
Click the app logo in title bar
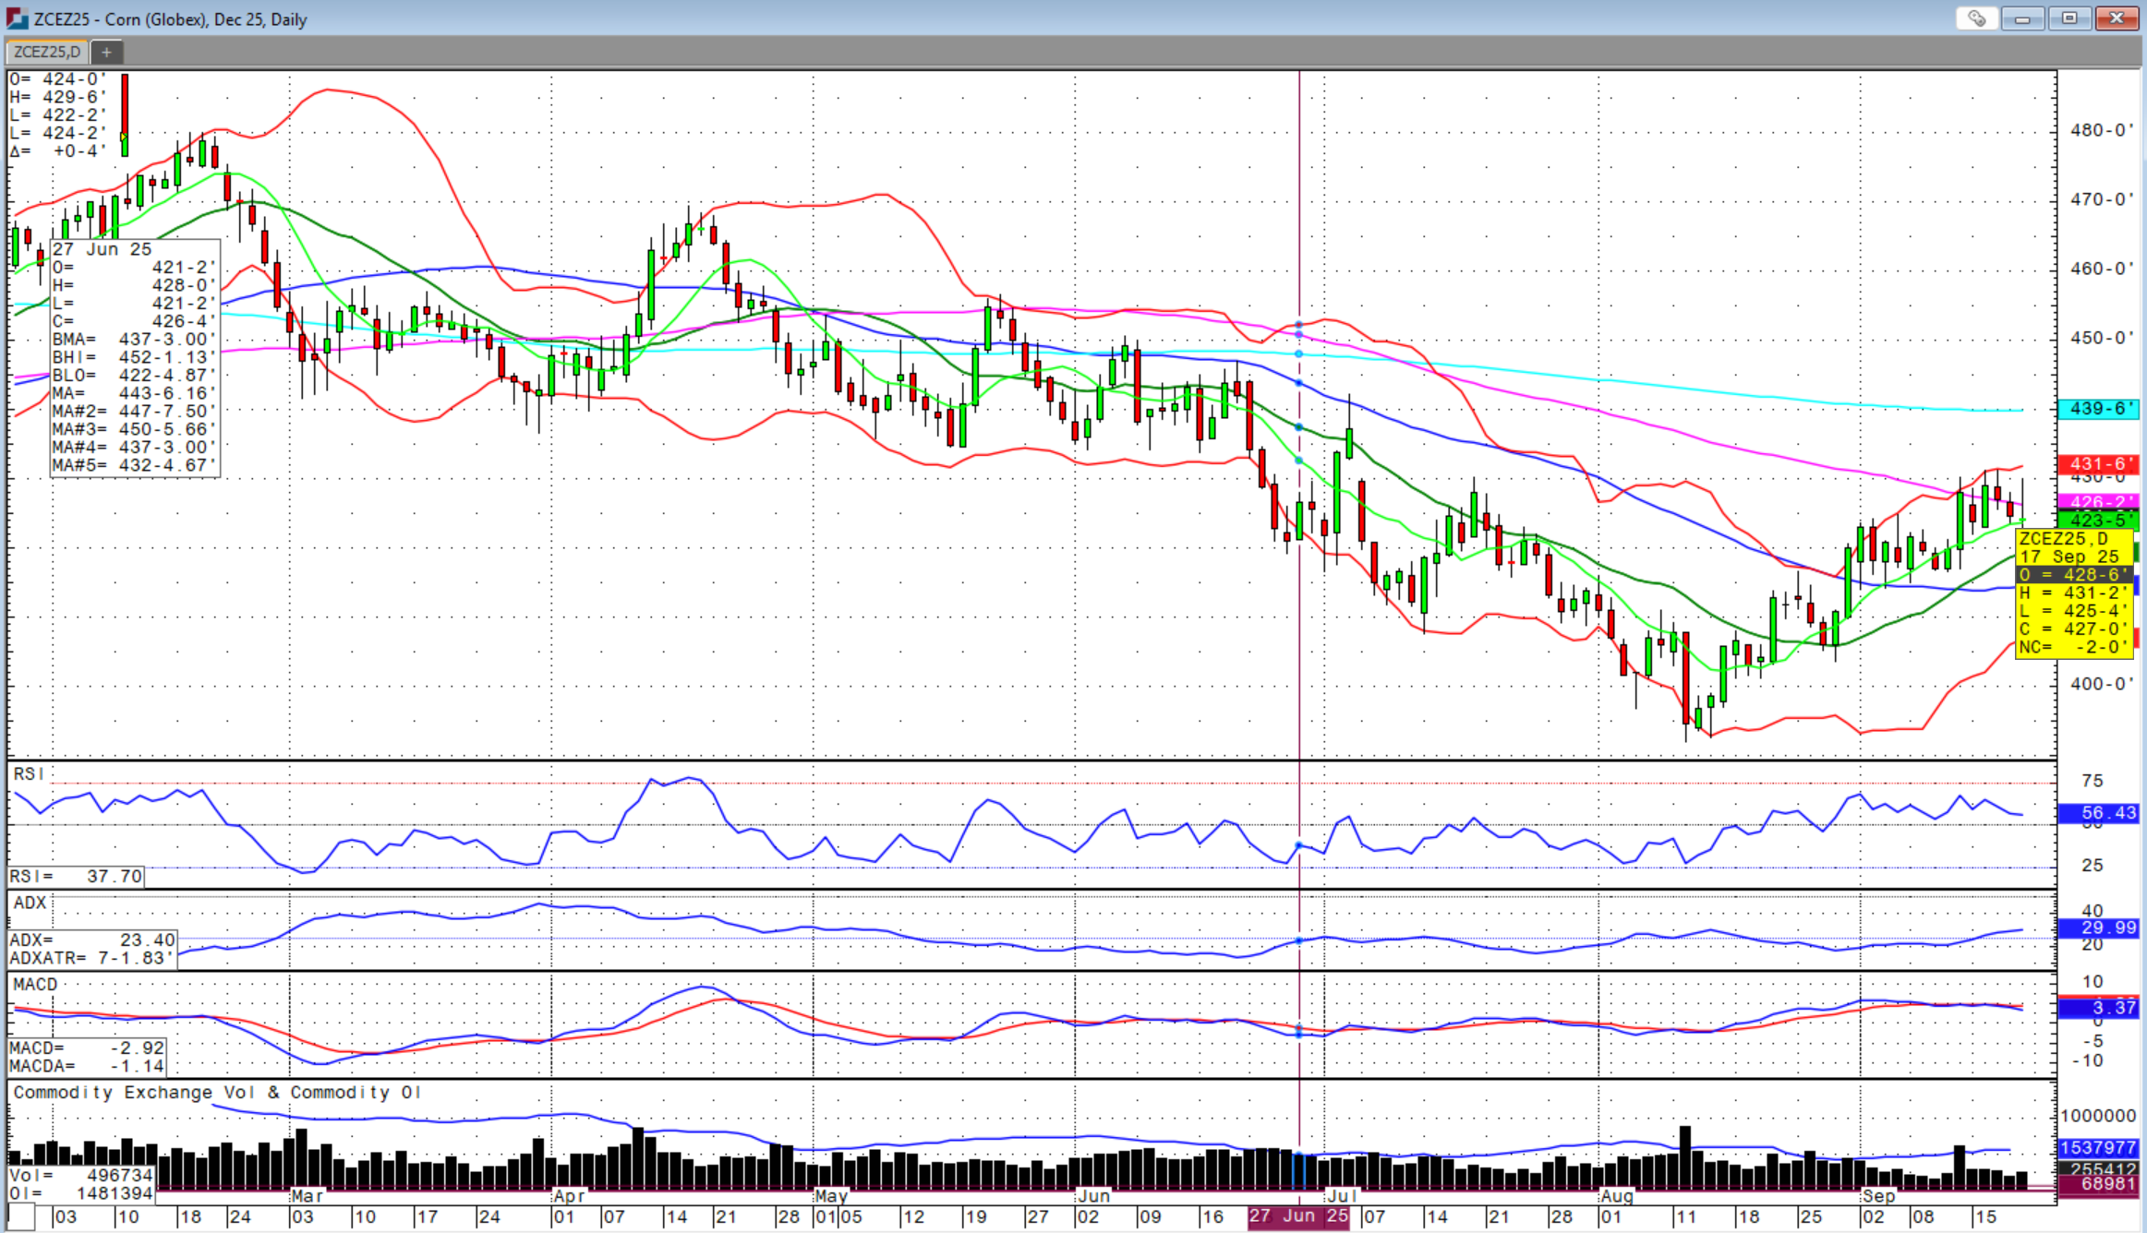(x=17, y=18)
